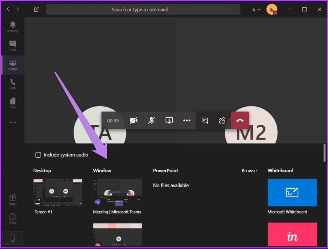Open more added apps via sidebar ellipsis
The height and width of the screenshot is (249, 328).
click(12, 122)
